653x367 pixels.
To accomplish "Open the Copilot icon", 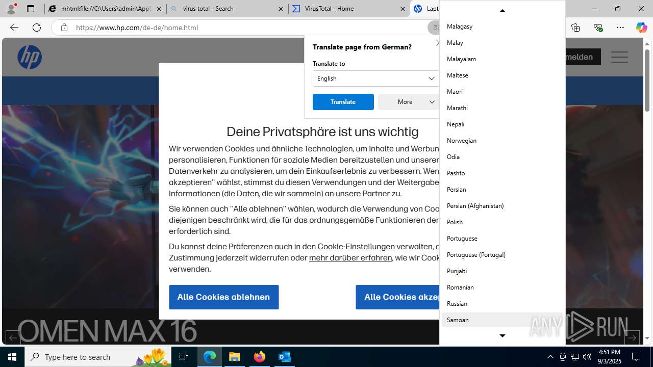I will click(641, 28).
